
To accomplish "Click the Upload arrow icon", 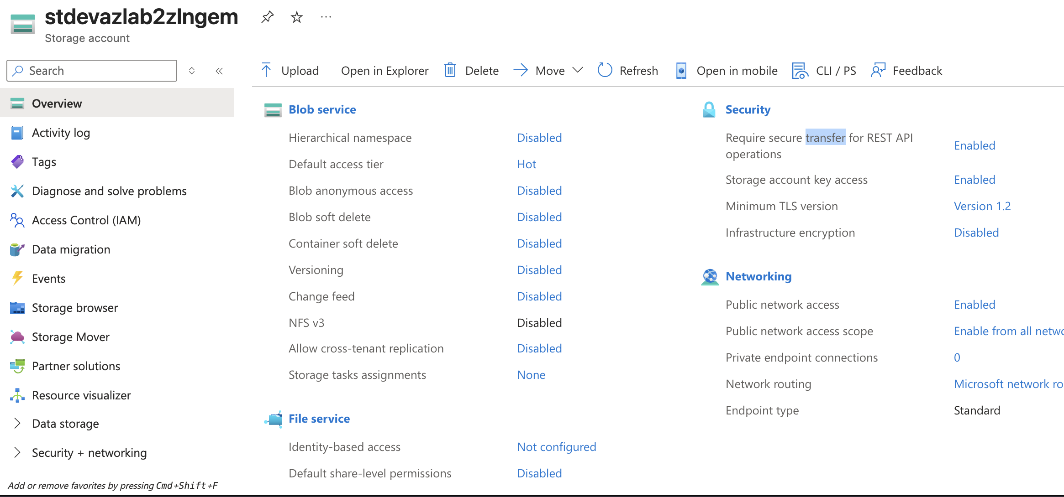I will pos(266,71).
